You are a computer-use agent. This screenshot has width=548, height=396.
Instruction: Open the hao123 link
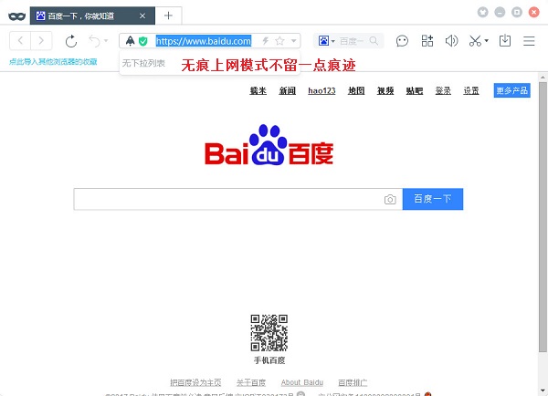coord(321,91)
